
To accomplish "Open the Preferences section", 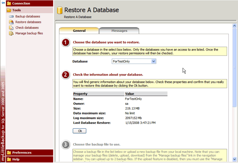I will pos(30,153).
